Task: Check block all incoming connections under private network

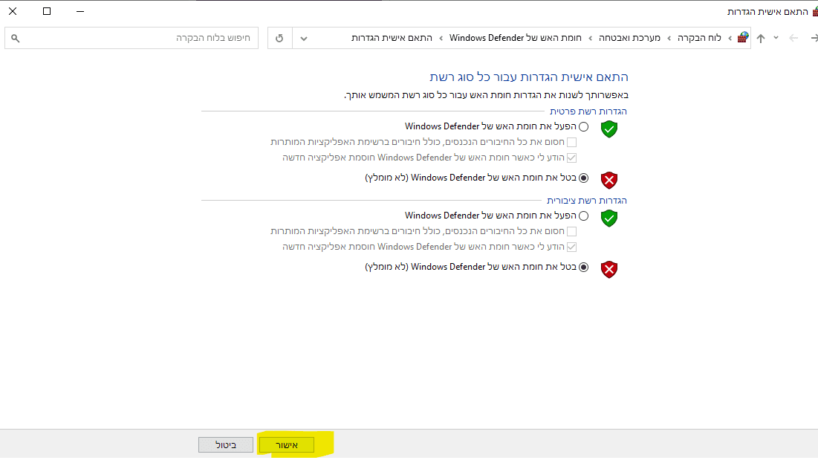Action: coord(572,142)
